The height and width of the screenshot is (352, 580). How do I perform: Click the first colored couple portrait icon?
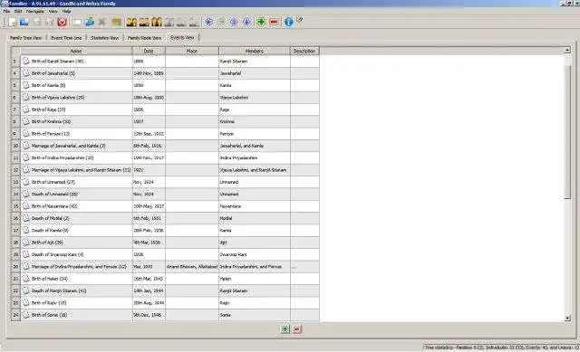(131, 22)
